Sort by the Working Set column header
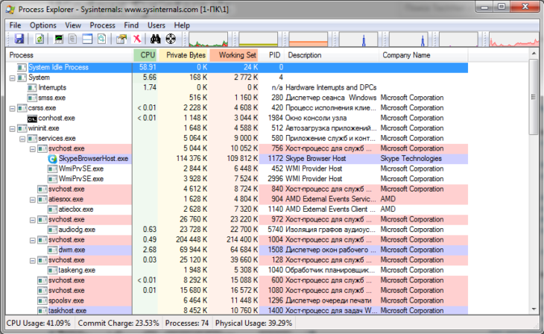The image size is (544, 334). [x=235, y=55]
